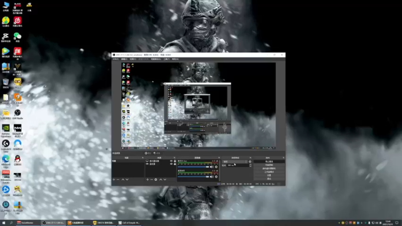
Task: Open the NVIDIA GeForce Experience desktop icon
Action: point(6,131)
